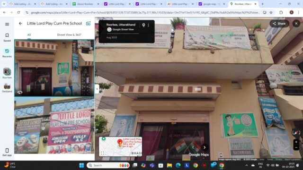Open File Explorer from the taskbar
Screen dimensions: 303x170
pos(169,165)
